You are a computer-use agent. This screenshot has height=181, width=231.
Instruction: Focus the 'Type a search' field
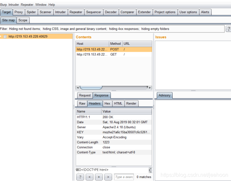click(x=124, y=177)
